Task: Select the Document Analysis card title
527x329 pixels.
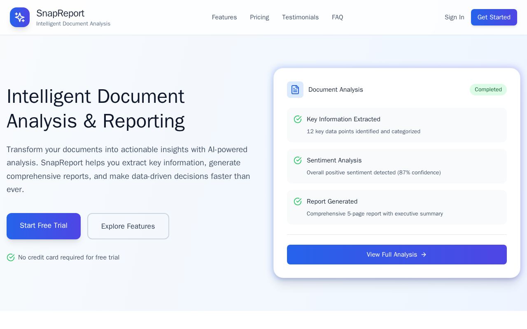Action: pyautogui.click(x=336, y=90)
